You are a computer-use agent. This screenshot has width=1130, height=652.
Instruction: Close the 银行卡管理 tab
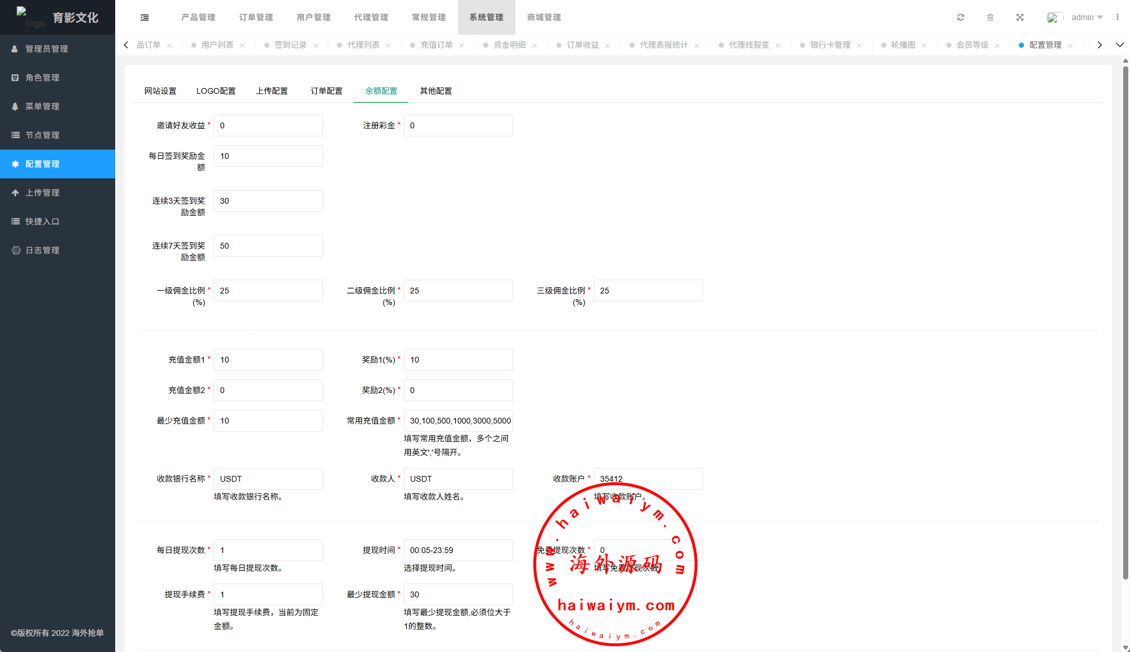point(859,45)
